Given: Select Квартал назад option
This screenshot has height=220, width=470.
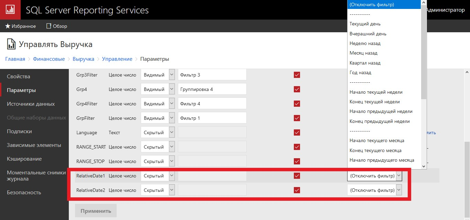Looking at the screenshot, I should 384,63.
